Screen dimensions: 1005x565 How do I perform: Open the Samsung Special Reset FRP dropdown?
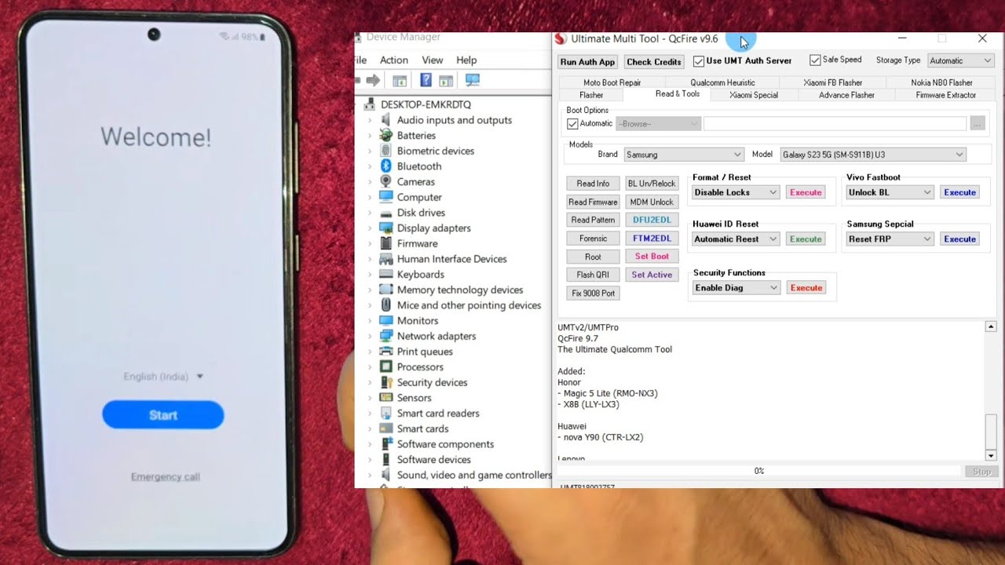click(890, 239)
